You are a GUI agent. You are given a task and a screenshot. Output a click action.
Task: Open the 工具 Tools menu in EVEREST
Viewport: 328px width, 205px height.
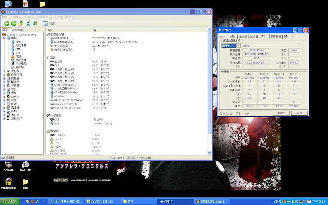point(58,17)
